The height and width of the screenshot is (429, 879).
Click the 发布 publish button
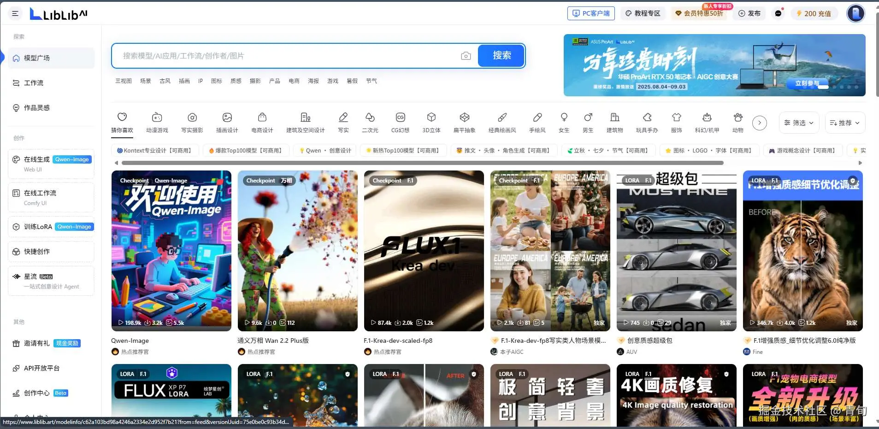coord(749,13)
